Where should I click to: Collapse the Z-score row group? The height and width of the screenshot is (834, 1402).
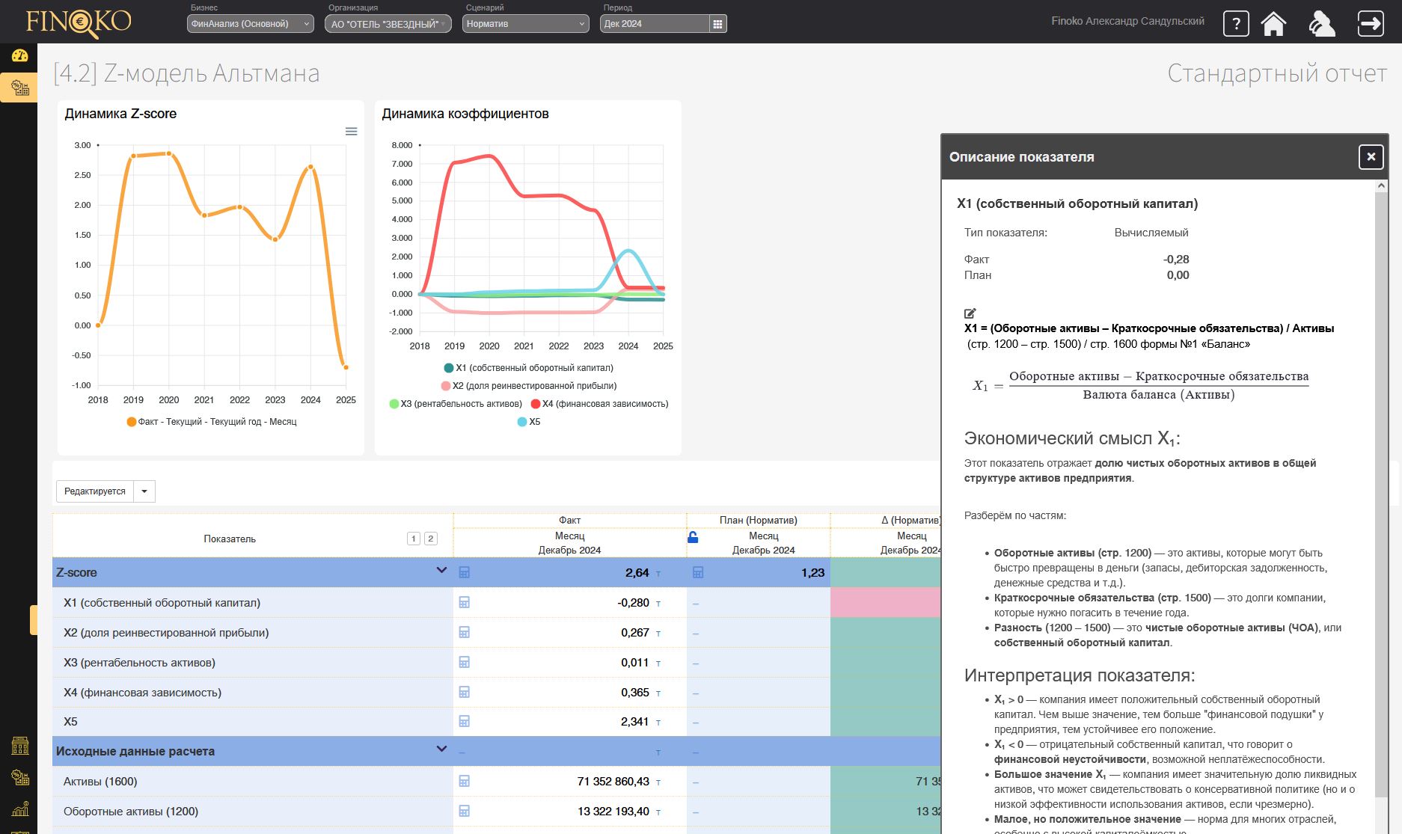click(441, 571)
